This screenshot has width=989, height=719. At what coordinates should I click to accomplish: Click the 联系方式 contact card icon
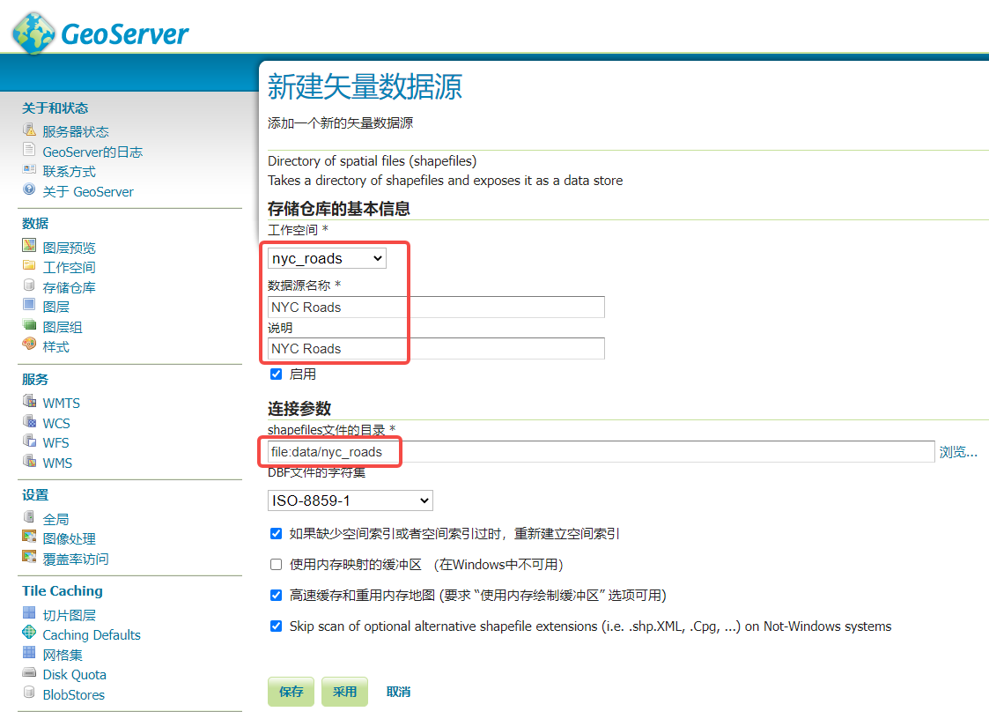pos(29,169)
